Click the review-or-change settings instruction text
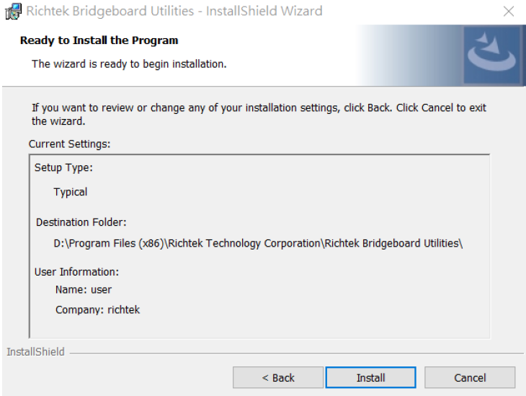The image size is (526, 396). coord(259,114)
